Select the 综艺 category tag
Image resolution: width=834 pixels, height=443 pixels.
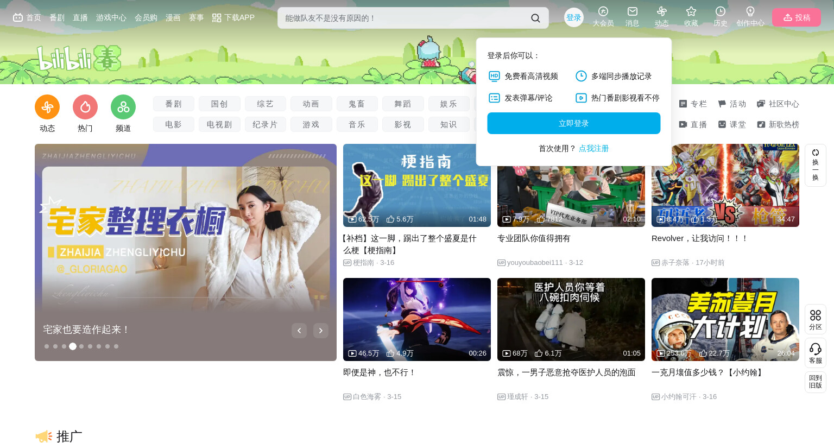[x=266, y=104]
